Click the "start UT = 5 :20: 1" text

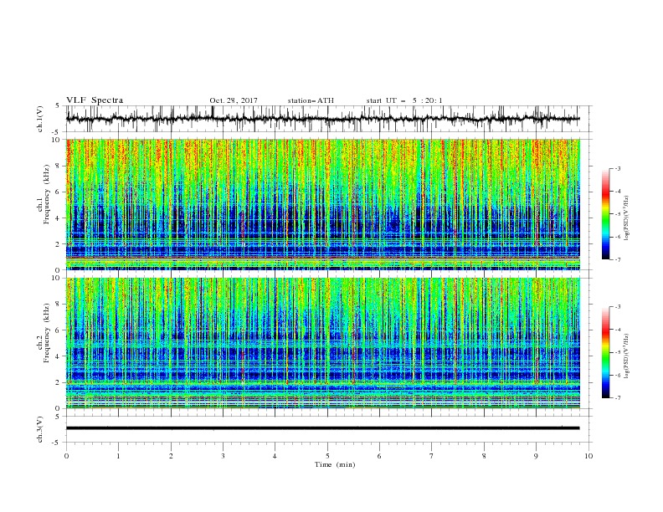[404, 100]
